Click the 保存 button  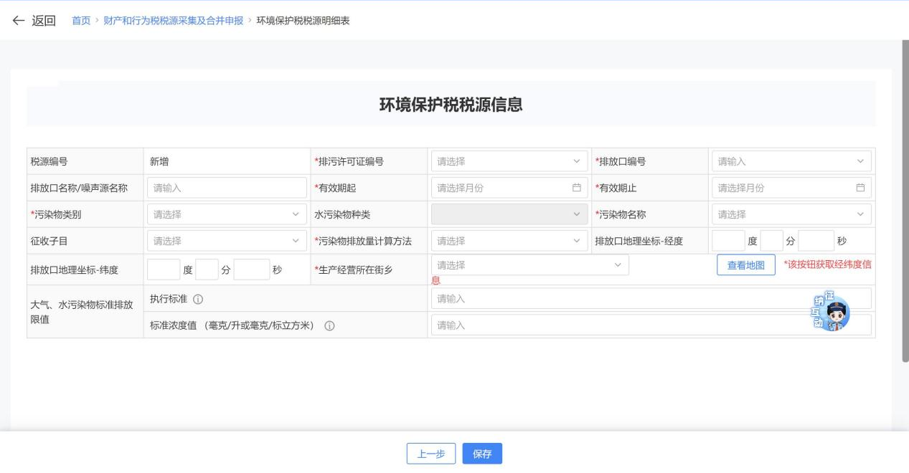pos(482,454)
